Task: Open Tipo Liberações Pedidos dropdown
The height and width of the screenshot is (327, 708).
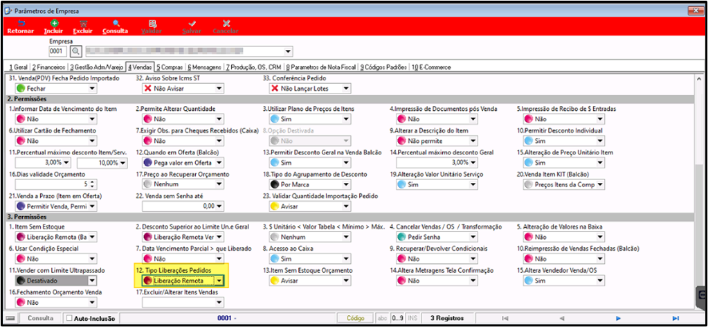Action: pyautogui.click(x=219, y=281)
